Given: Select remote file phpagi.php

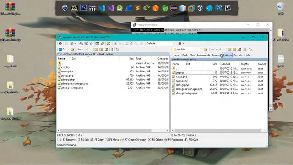Looking at the screenshot, I should tap(182, 85).
